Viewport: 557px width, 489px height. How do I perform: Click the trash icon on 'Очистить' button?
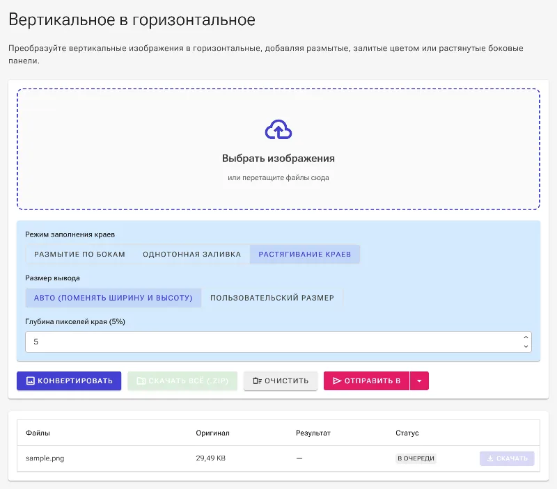tap(257, 380)
